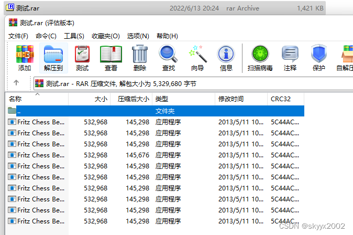Click the sort arrow above 名称 column
The height and width of the screenshot is (235, 353).
tap(37, 94)
